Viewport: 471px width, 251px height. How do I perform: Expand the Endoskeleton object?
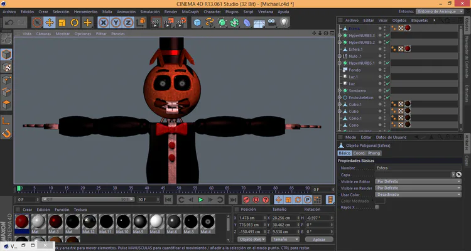point(340,98)
